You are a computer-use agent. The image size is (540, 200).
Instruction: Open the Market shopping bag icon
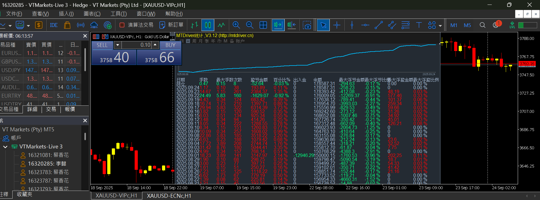point(67,25)
